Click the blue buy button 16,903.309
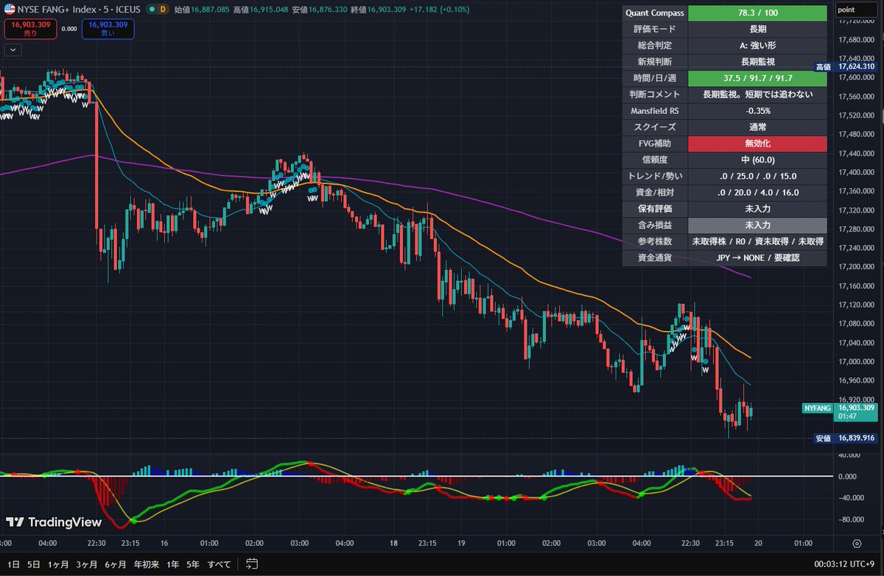The height and width of the screenshot is (576, 884). pos(108,29)
